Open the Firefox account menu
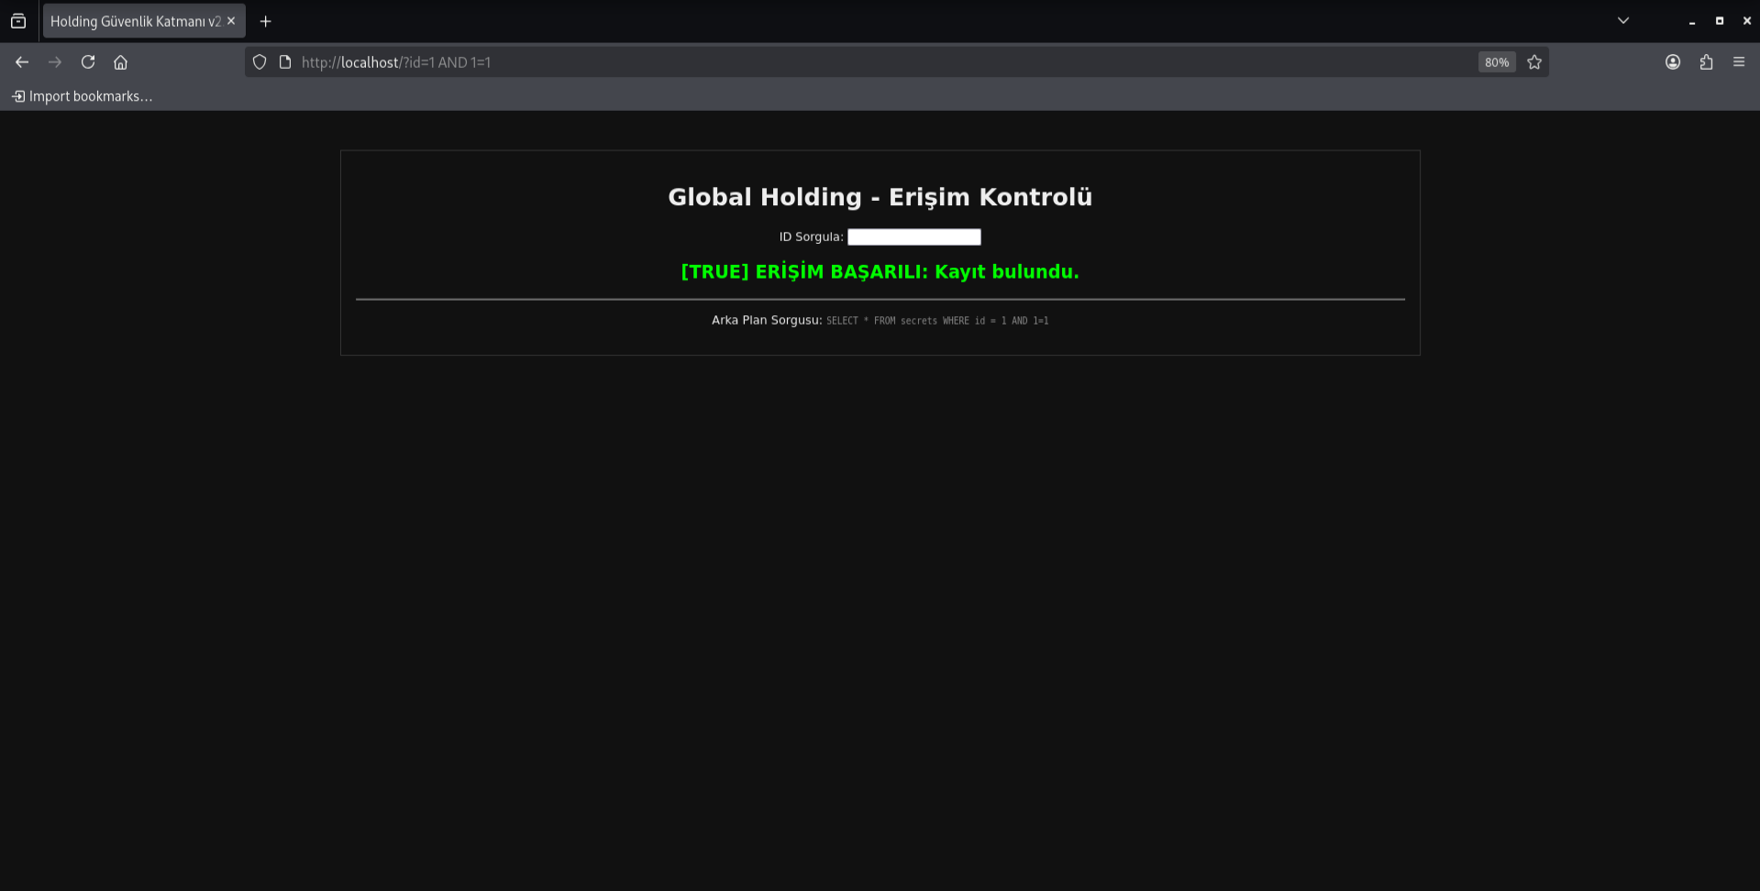1760x891 pixels. pyautogui.click(x=1673, y=62)
